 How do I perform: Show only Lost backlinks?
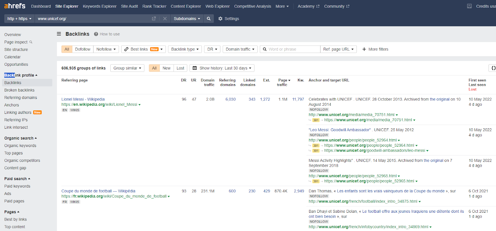180,68
